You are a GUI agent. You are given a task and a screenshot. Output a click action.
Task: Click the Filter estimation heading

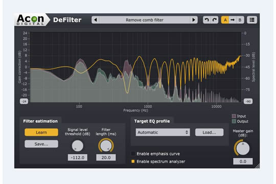coord(40,121)
